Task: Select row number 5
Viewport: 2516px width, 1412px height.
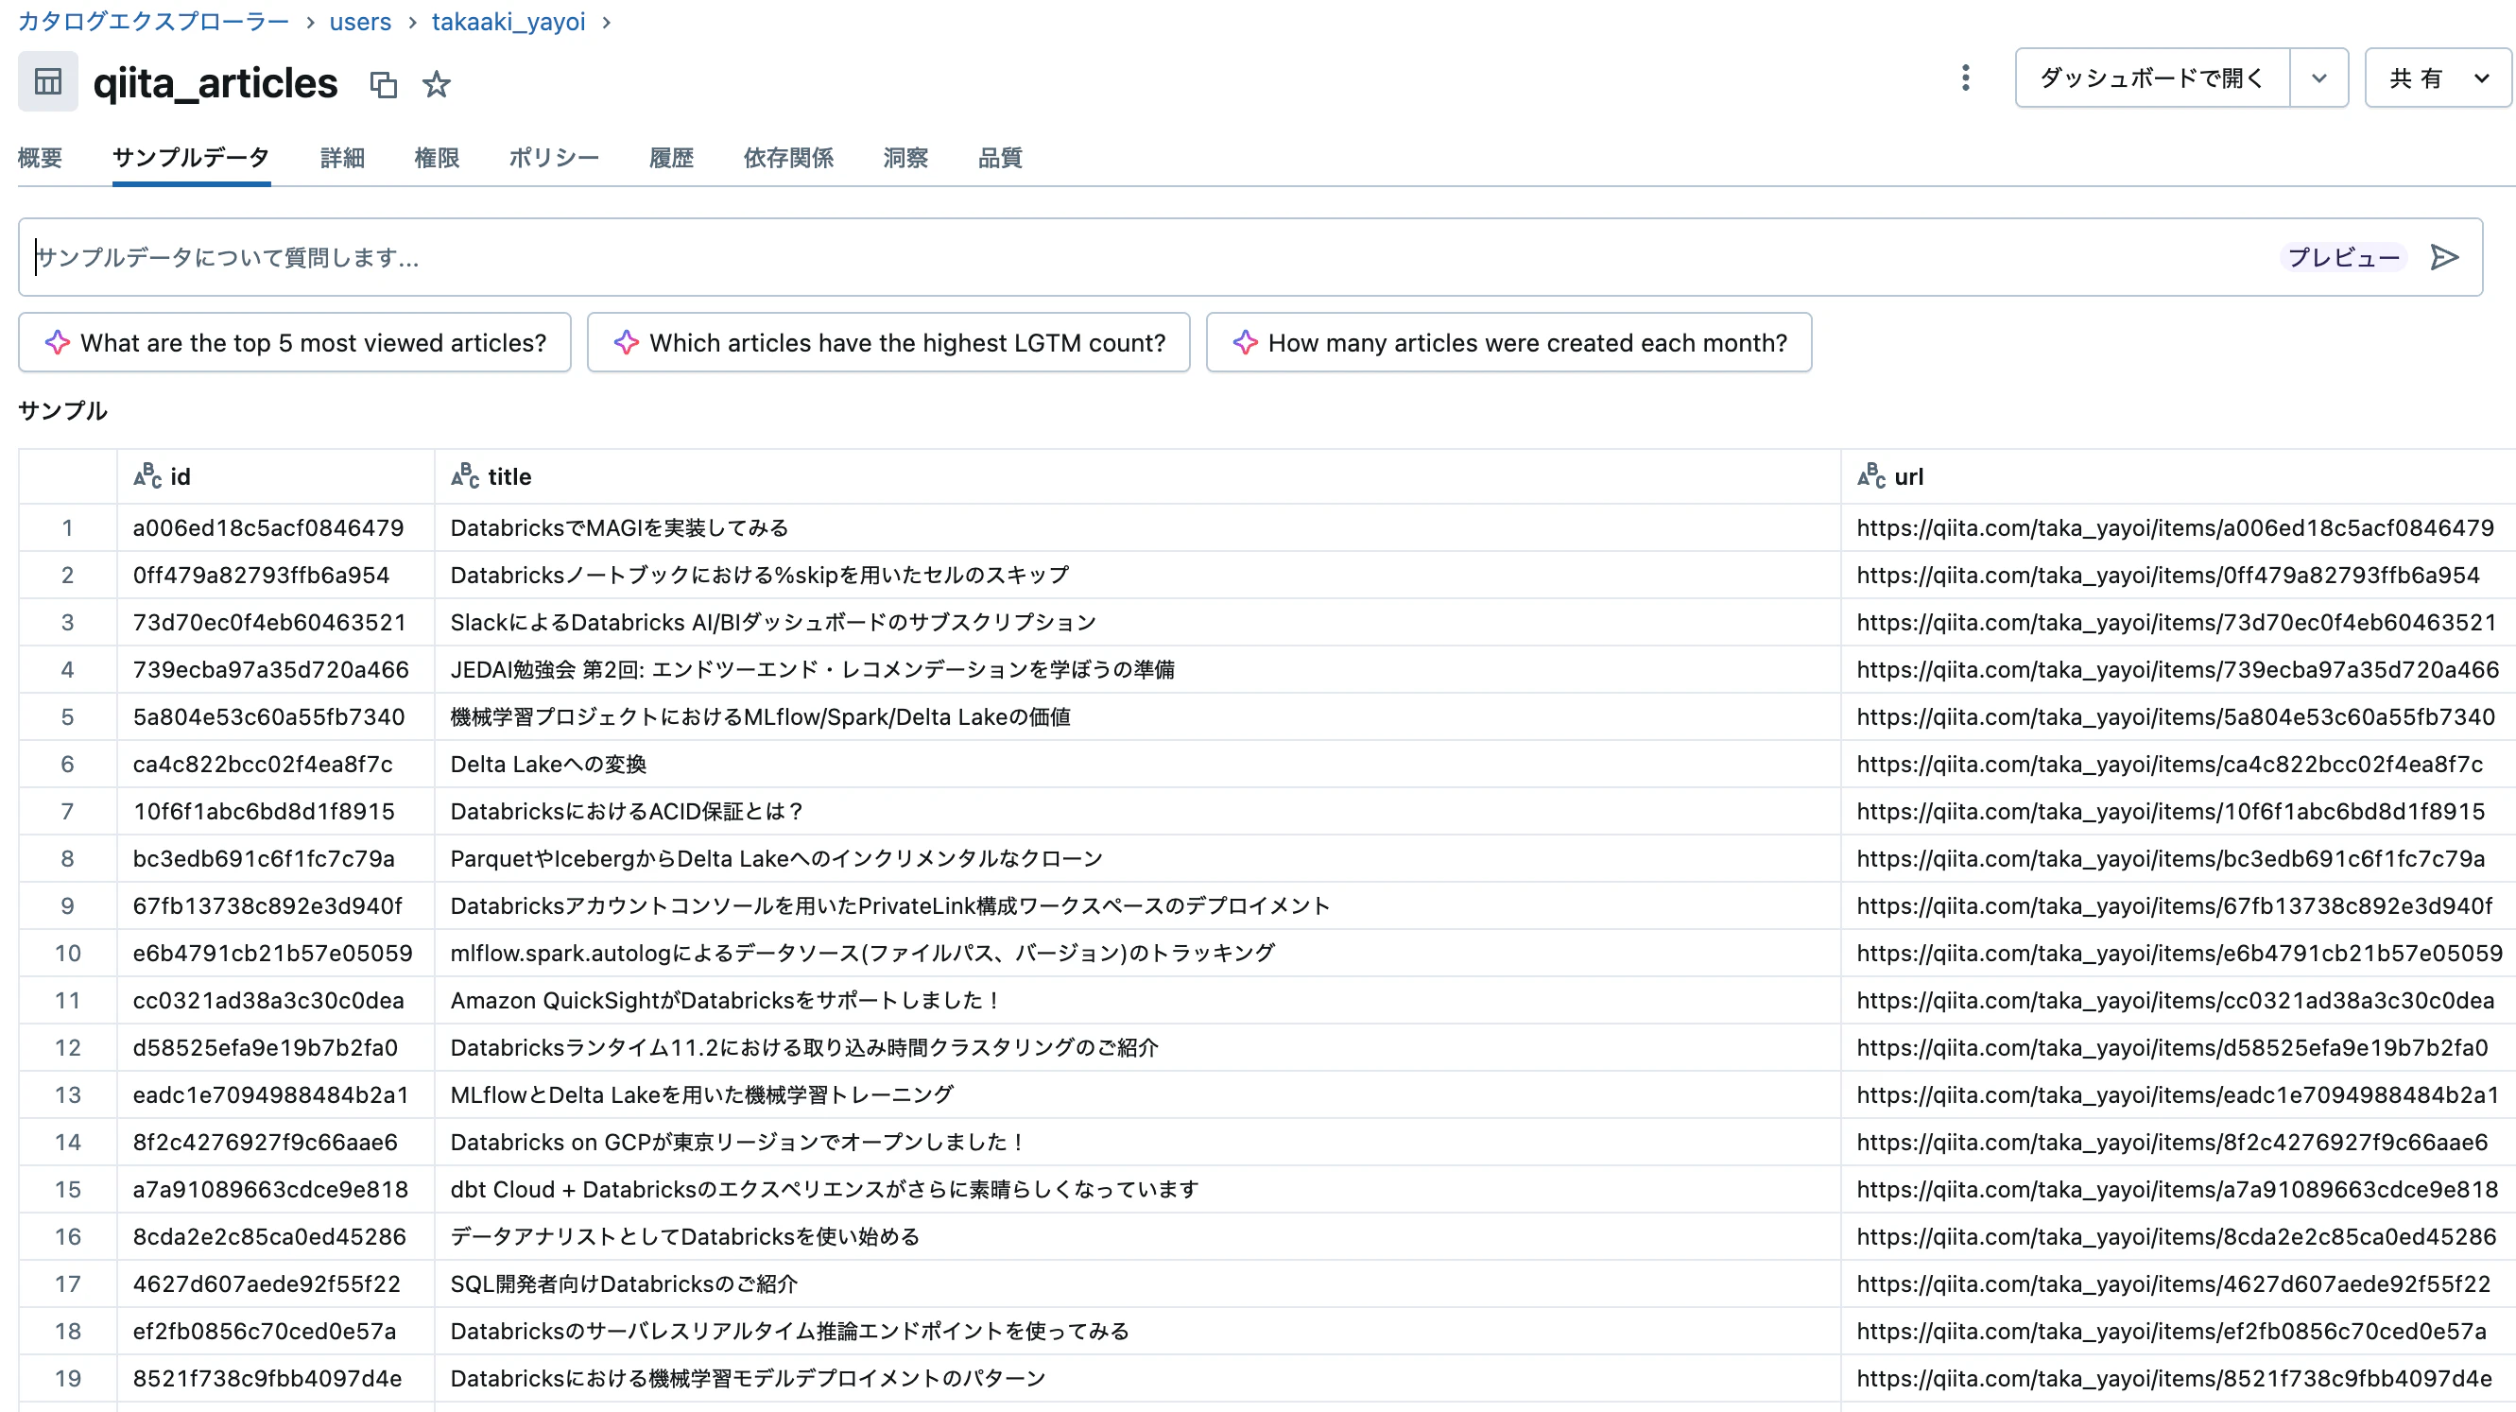Action: [x=67, y=716]
